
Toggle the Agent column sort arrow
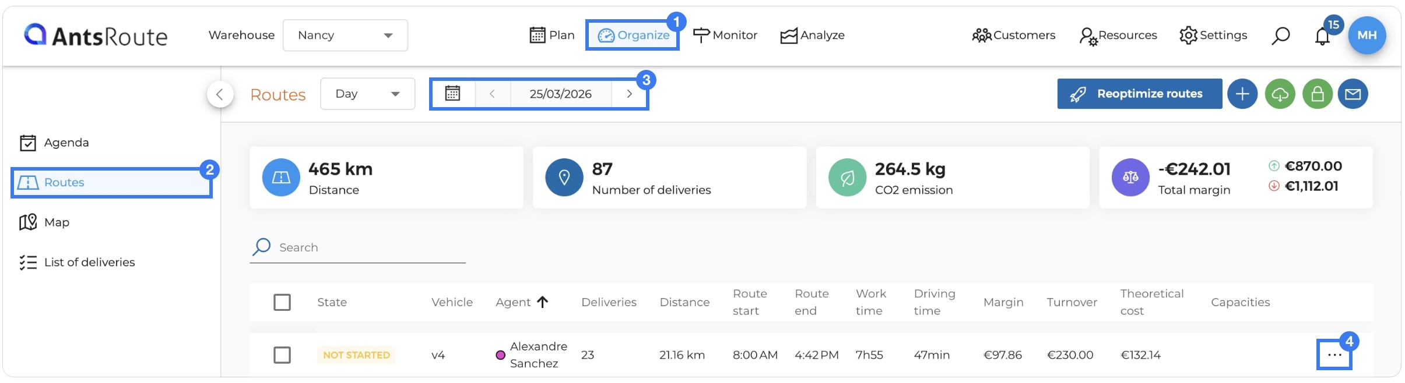[x=542, y=302]
